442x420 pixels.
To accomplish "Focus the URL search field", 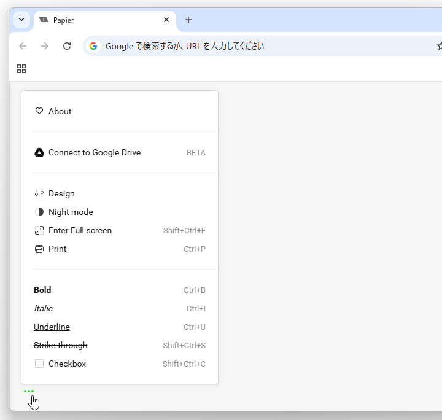I will 262,46.
